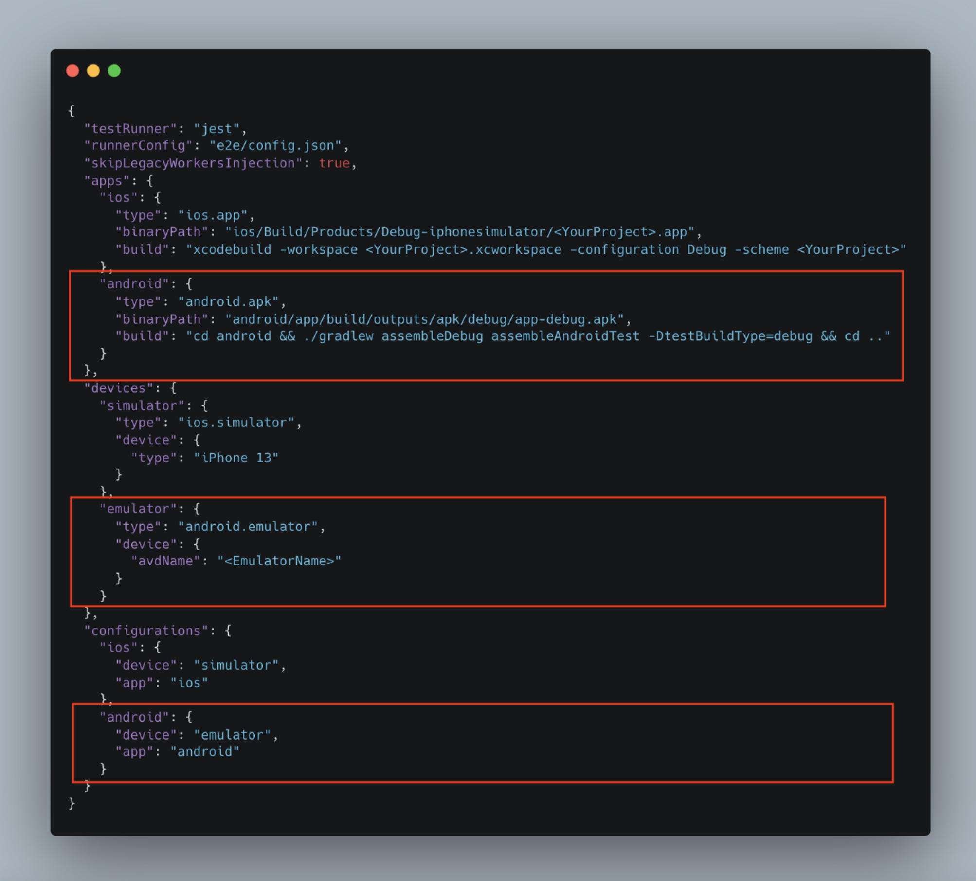Click the "runnerConfig" key
The height and width of the screenshot is (881, 976).
138,146
